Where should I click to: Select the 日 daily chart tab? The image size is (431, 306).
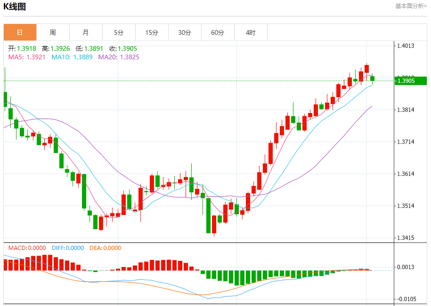pos(20,32)
